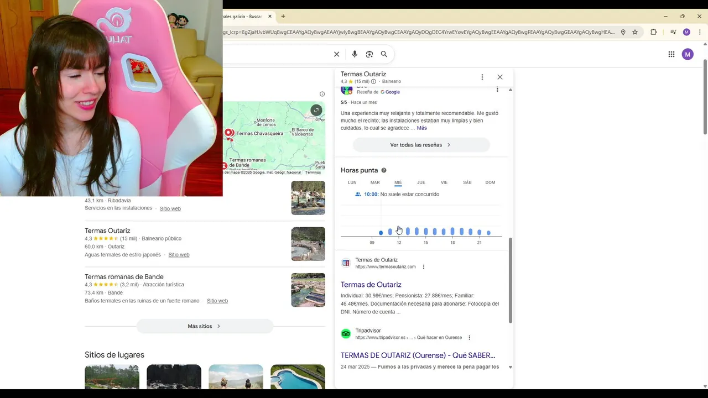Click Termas romanas de Bande listing photo
The height and width of the screenshot is (398, 708).
point(308,290)
